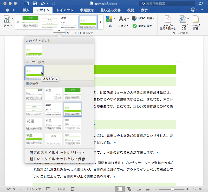Pick the right-aligned 表題 built-in style
The width and height of the screenshot is (208, 192).
click(x=34, y=94)
